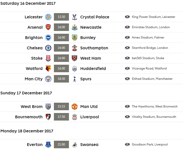This screenshot has width=183, height=149.
Task: Open the 13:30 Leicester kickoff time
Action: coord(61,17)
